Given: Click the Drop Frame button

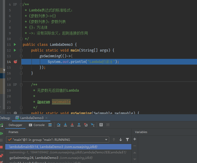Looking at the screenshot, I should click(86, 125).
